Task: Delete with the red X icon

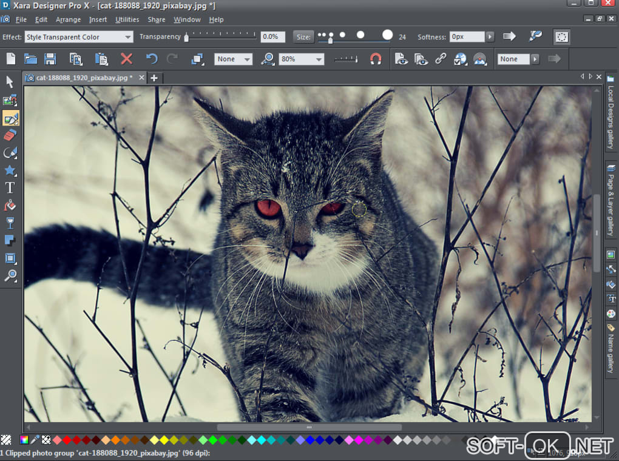Action: click(x=126, y=59)
